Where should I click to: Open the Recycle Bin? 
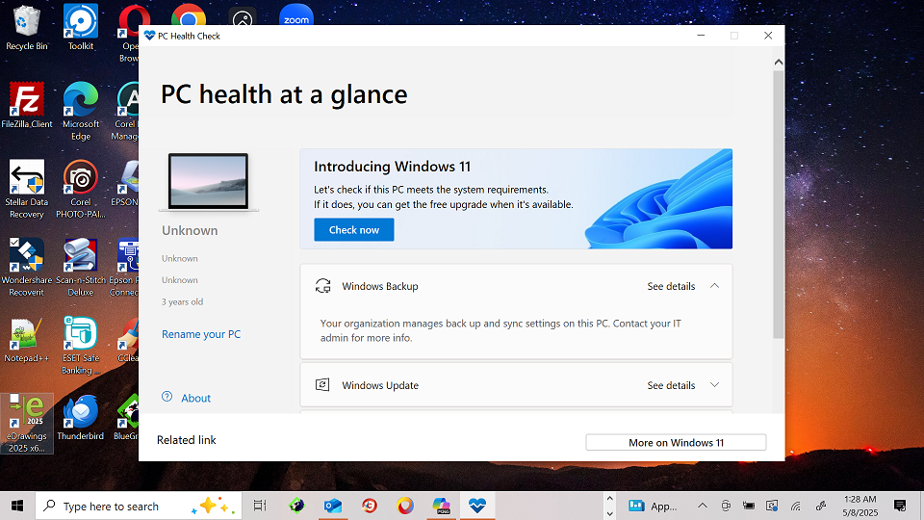(x=27, y=22)
